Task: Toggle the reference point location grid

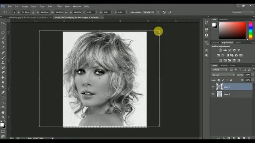Action: (x=14, y=12)
